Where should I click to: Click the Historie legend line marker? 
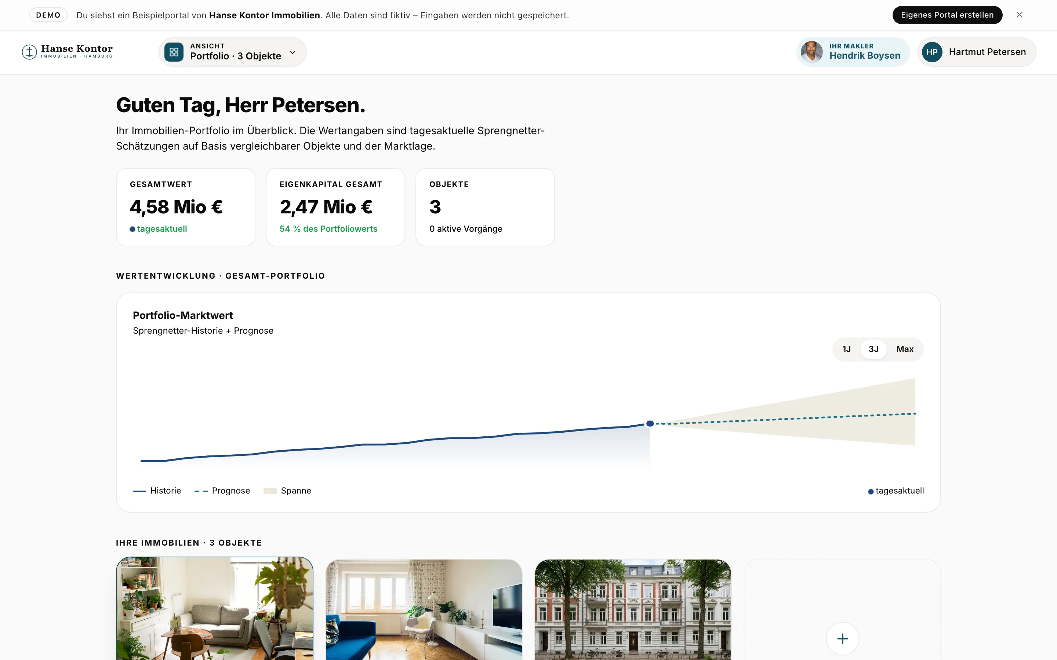tap(139, 491)
